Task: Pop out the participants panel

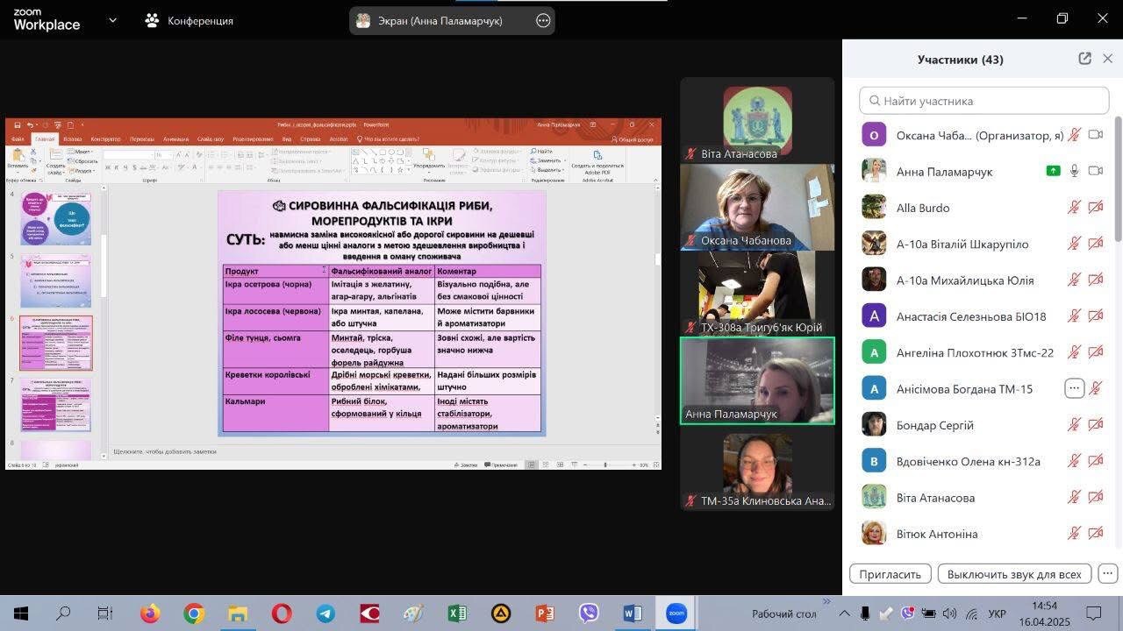Action: coord(1085,59)
